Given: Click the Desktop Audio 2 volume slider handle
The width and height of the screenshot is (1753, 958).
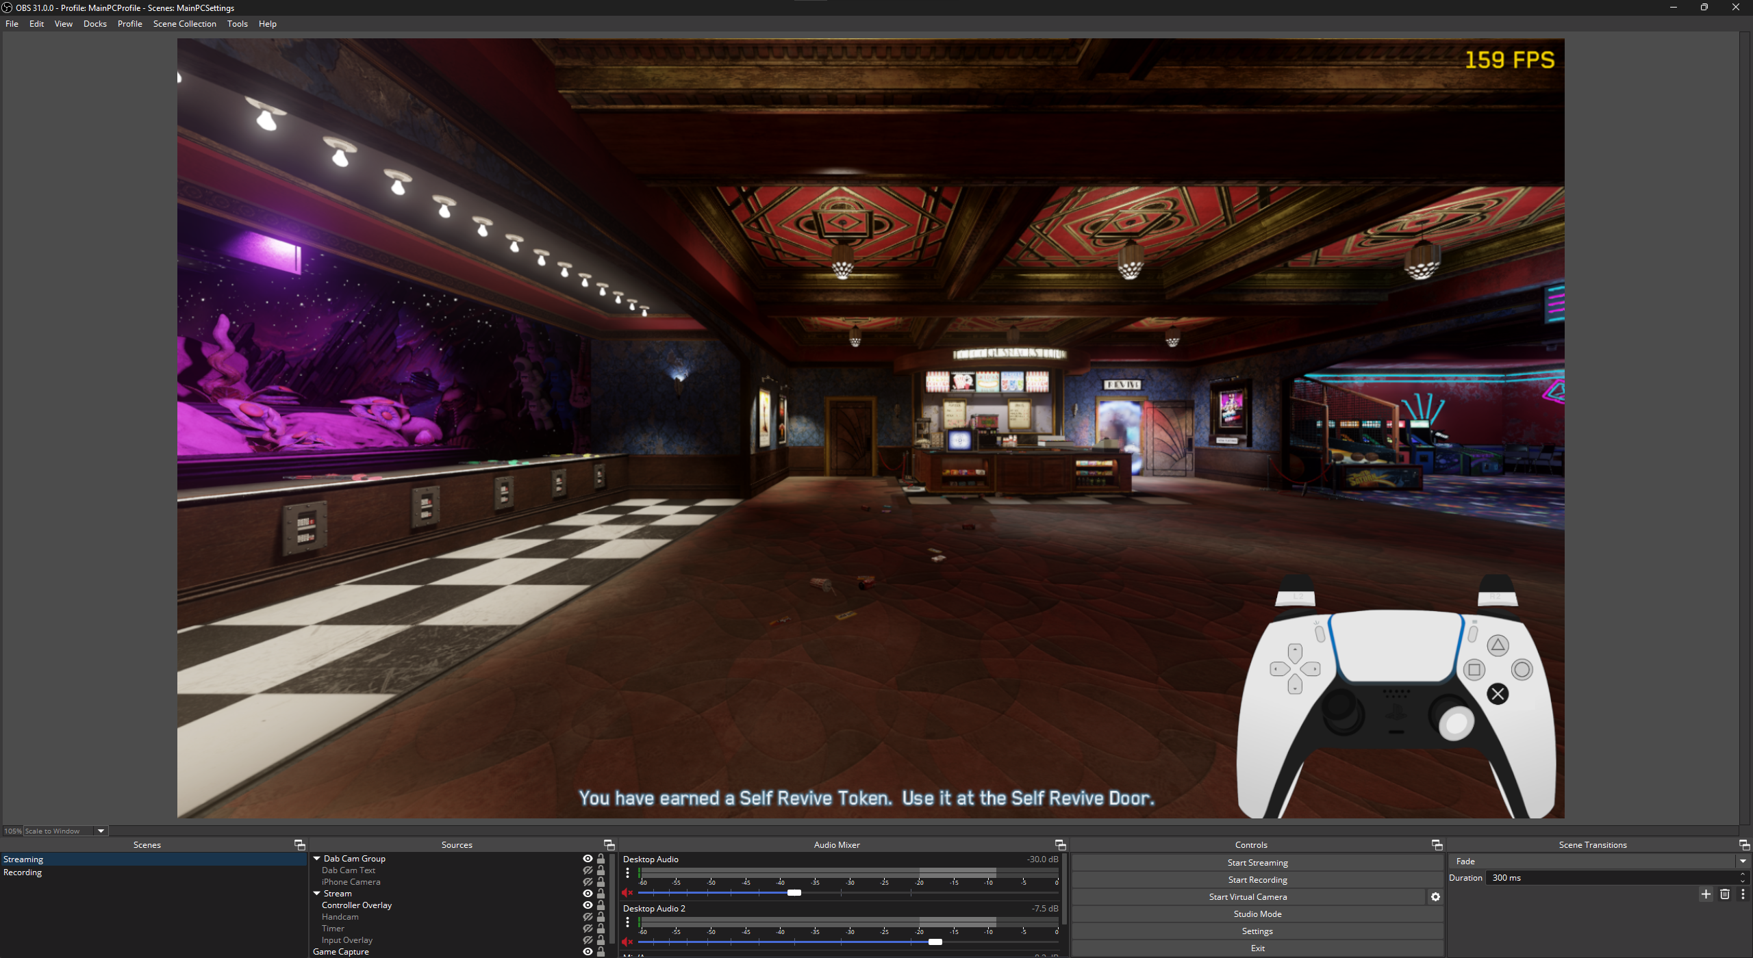Looking at the screenshot, I should (935, 942).
